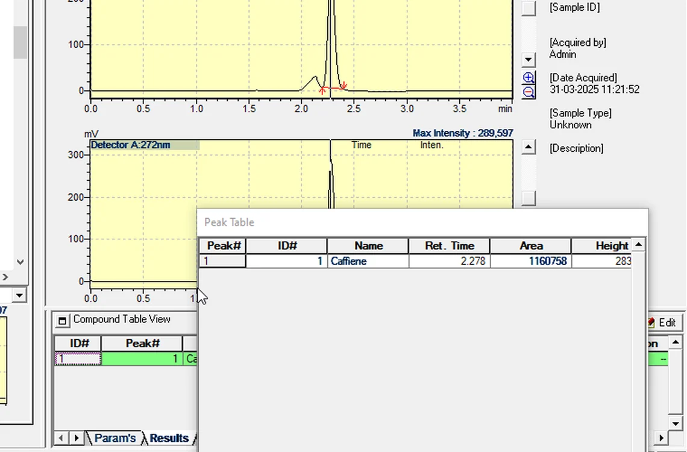Click the Peak# column header in Peak Table
Screen dimensions: 687x452
222,246
